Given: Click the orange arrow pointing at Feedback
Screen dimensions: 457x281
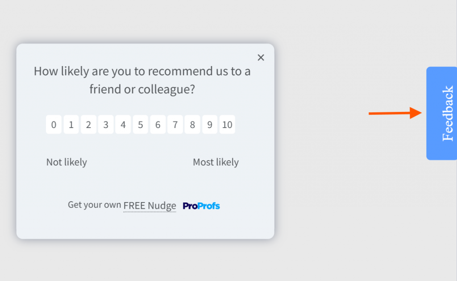Looking at the screenshot, I should click(395, 113).
